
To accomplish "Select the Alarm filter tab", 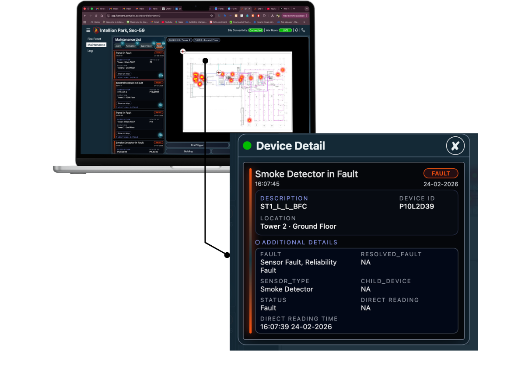I will 117,46.
